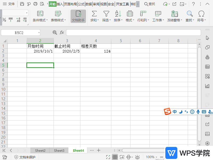Switch to the 插入 Insert tab
The image size is (213, 160).
point(60,4)
